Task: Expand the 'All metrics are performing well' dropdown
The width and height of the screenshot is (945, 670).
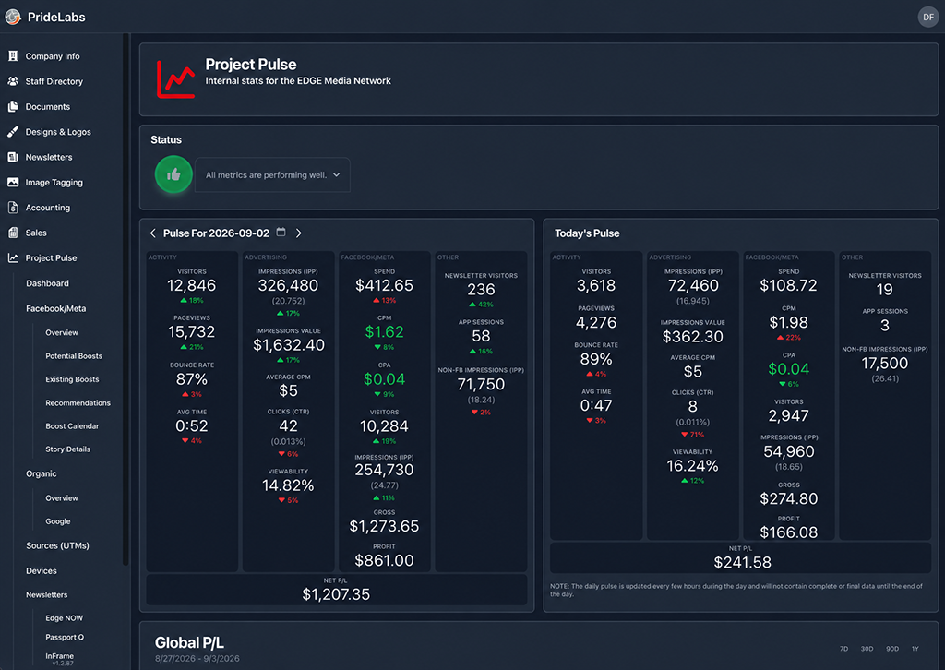Action: [x=272, y=174]
